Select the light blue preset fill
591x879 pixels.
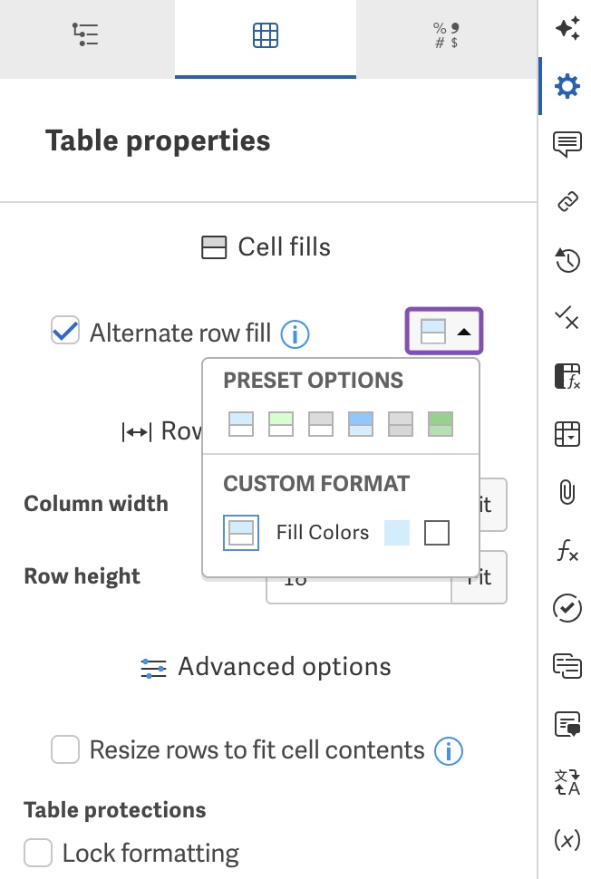pyautogui.click(x=241, y=424)
